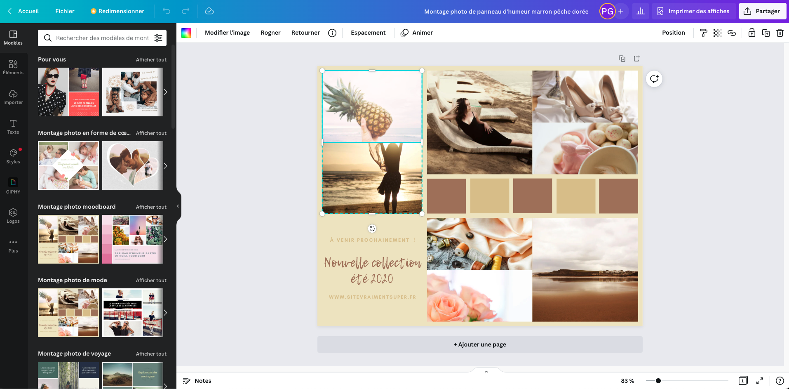The width and height of the screenshot is (789, 389).
Task: Show more apps with Plus
Action: tap(13, 245)
